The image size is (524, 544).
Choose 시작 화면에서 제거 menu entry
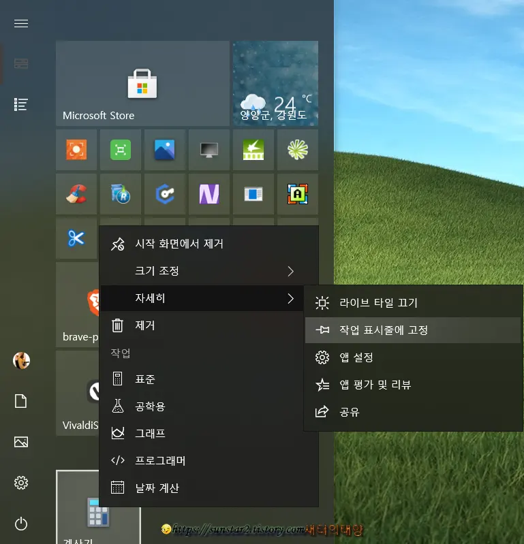pos(209,244)
